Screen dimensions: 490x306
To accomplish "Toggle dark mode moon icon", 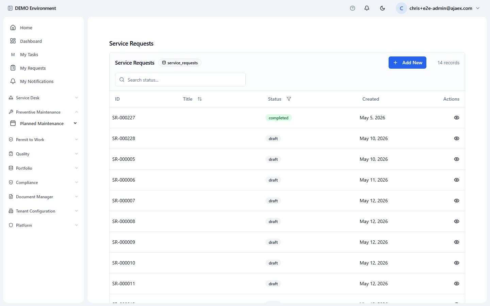I will (x=382, y=8).
